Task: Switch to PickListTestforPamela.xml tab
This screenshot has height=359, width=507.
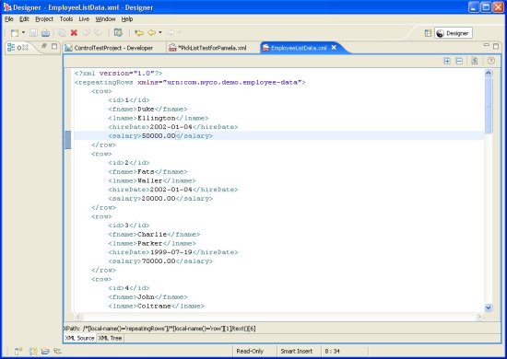Action: point(208,48)
